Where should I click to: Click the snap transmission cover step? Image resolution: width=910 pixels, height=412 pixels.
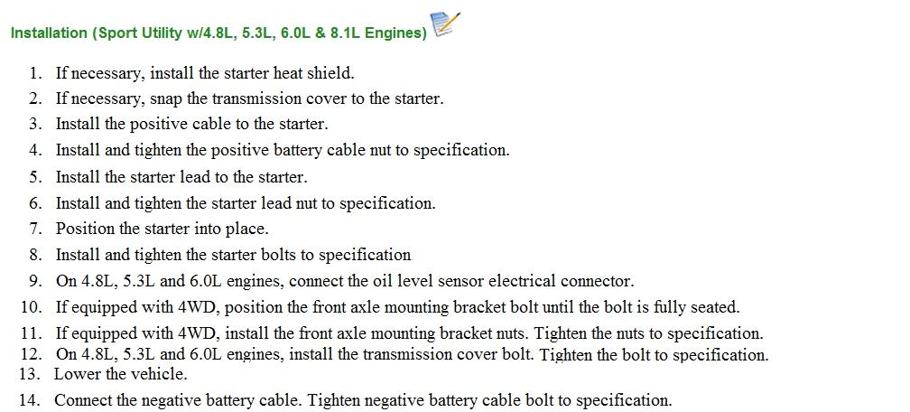tap(249, 98)
